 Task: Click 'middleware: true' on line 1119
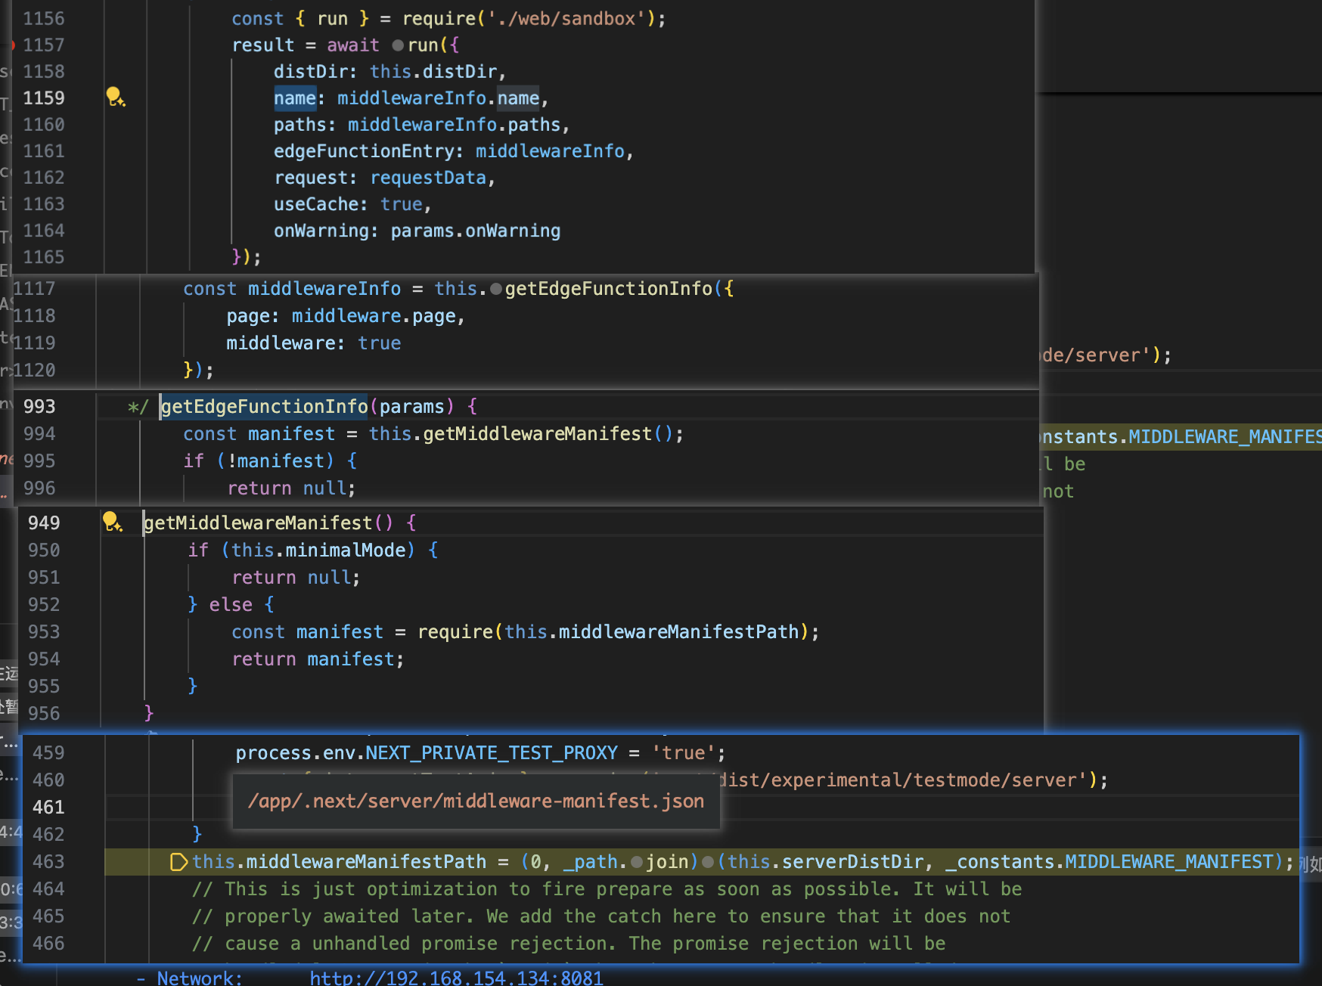tap(314, 343)
